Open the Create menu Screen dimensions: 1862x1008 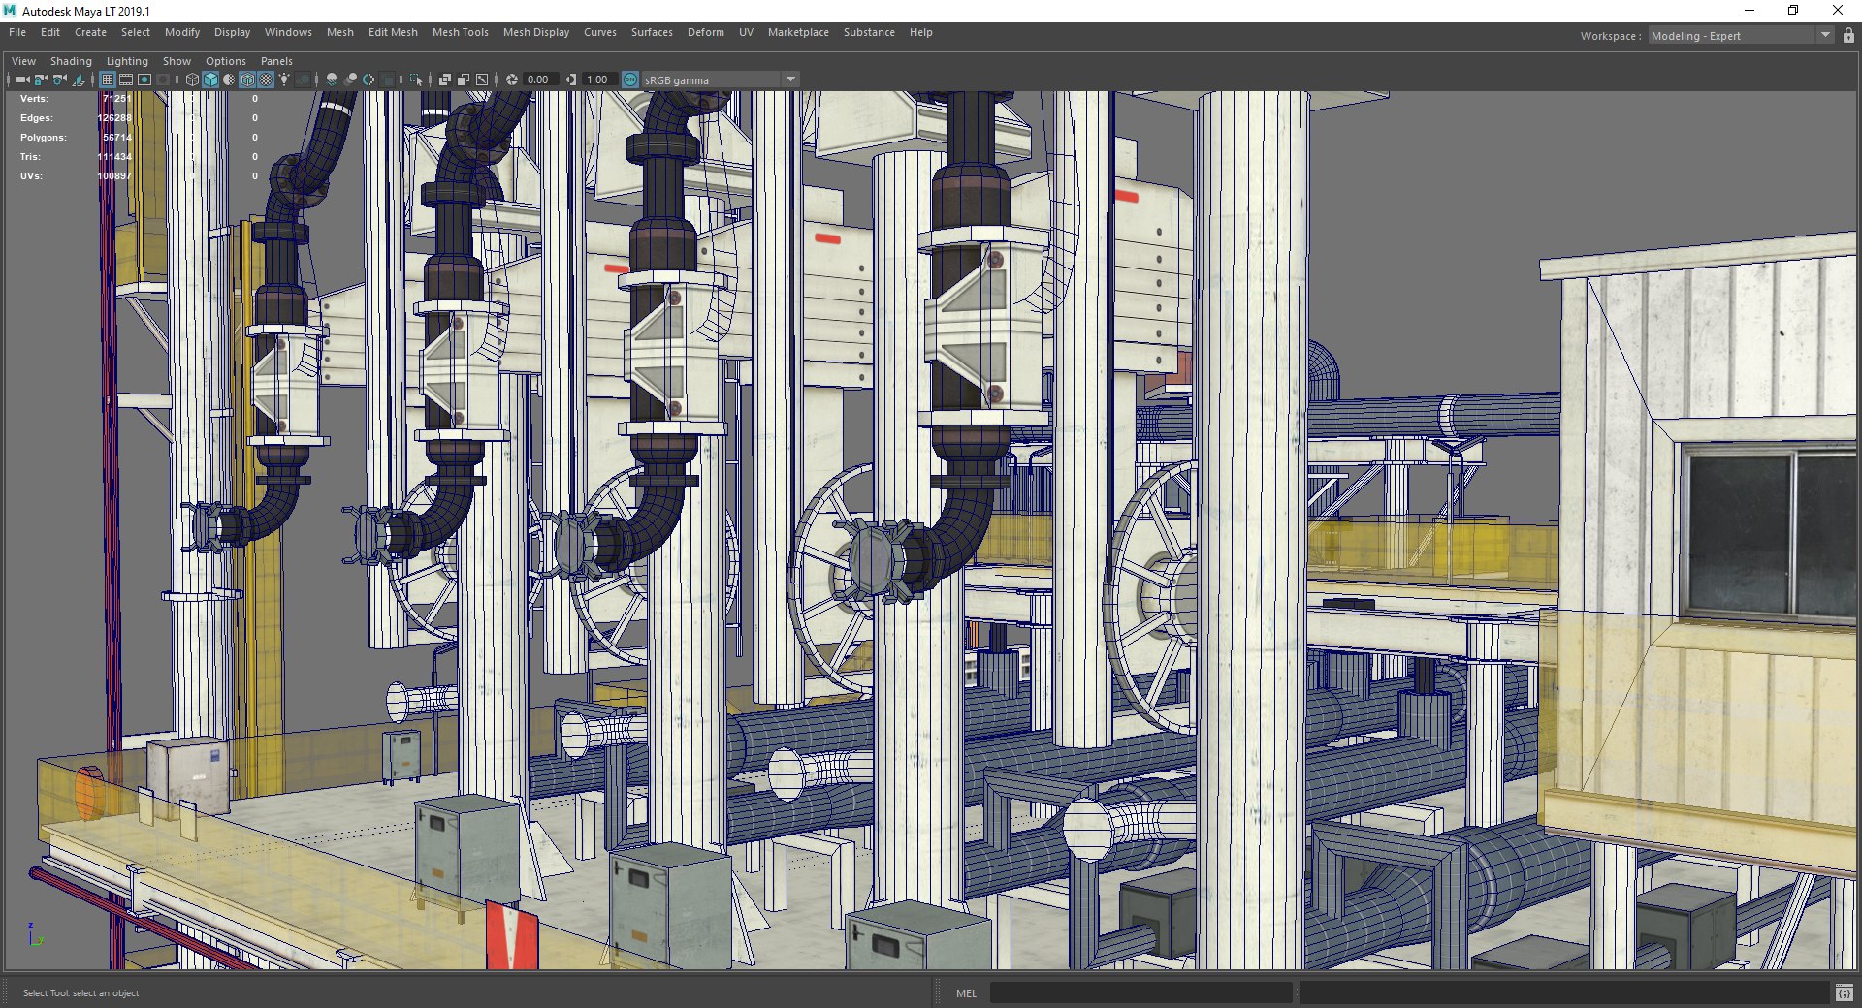tap(90, 32)
